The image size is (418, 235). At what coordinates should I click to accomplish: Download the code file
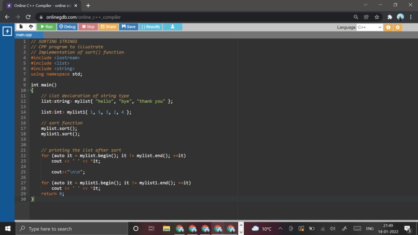click(x=173, y=26)
